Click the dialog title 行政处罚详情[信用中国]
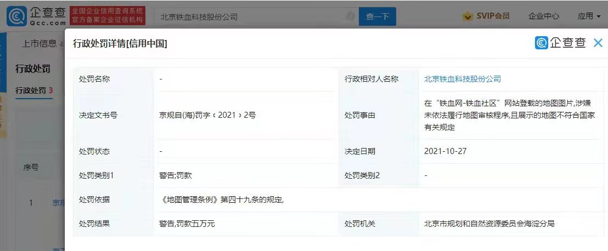 point(120,44)
